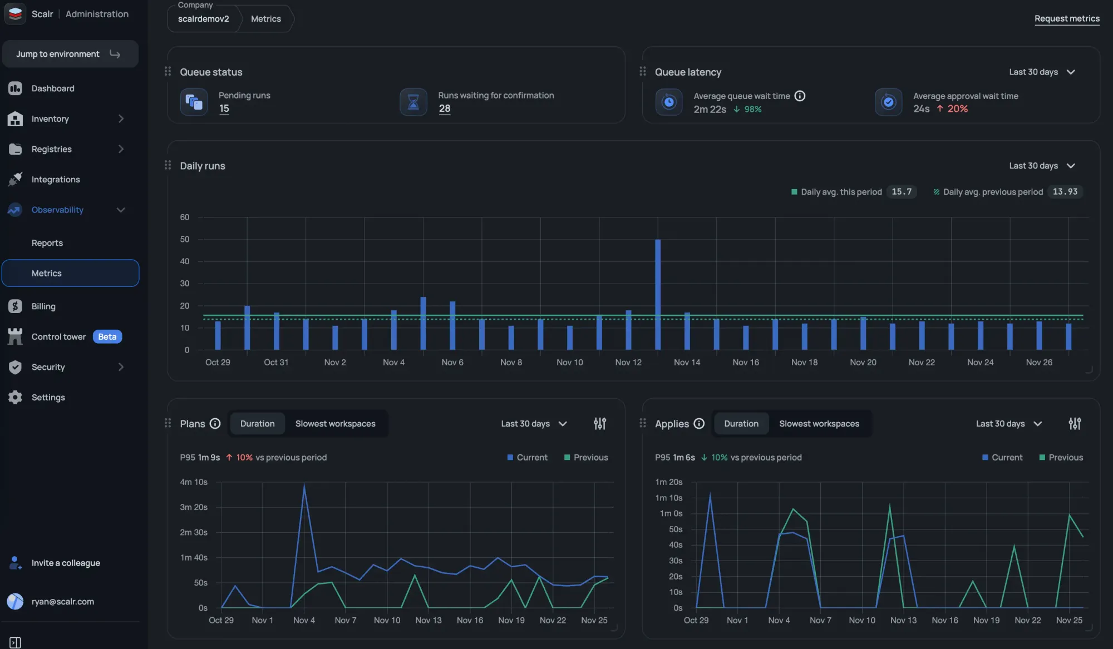Viewport: 1113px width, 649px height.
Task: Switch Plans to the Slowest workspaces tab
Action: pyautogui.click(x=335, y=424)
